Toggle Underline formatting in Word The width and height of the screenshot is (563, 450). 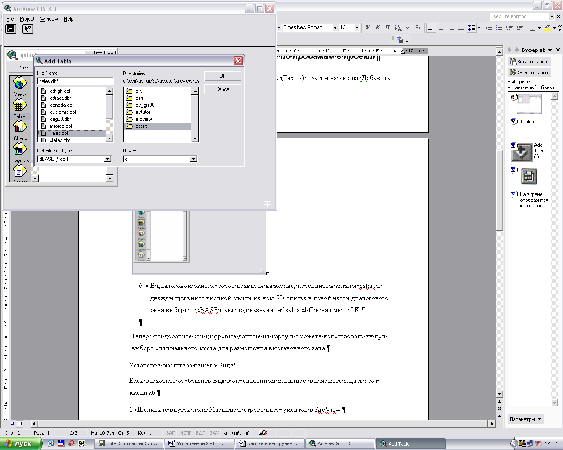[x=388, y=27]
